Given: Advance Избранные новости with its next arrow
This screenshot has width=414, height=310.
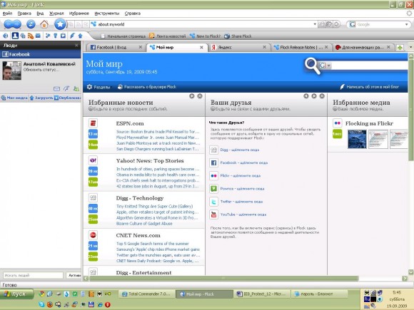Looking at the screenshot, I should point(192,96).
